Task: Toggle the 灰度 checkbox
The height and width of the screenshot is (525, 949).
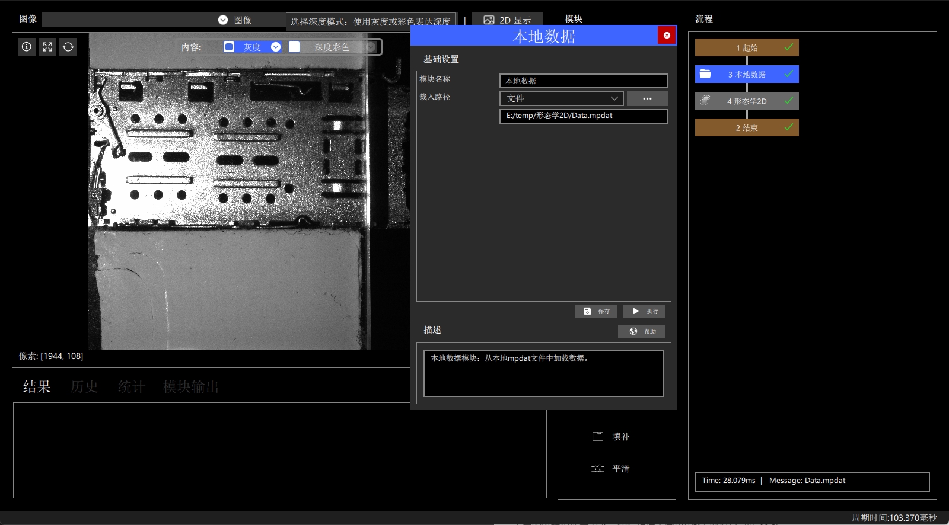Action: (229, 47)
